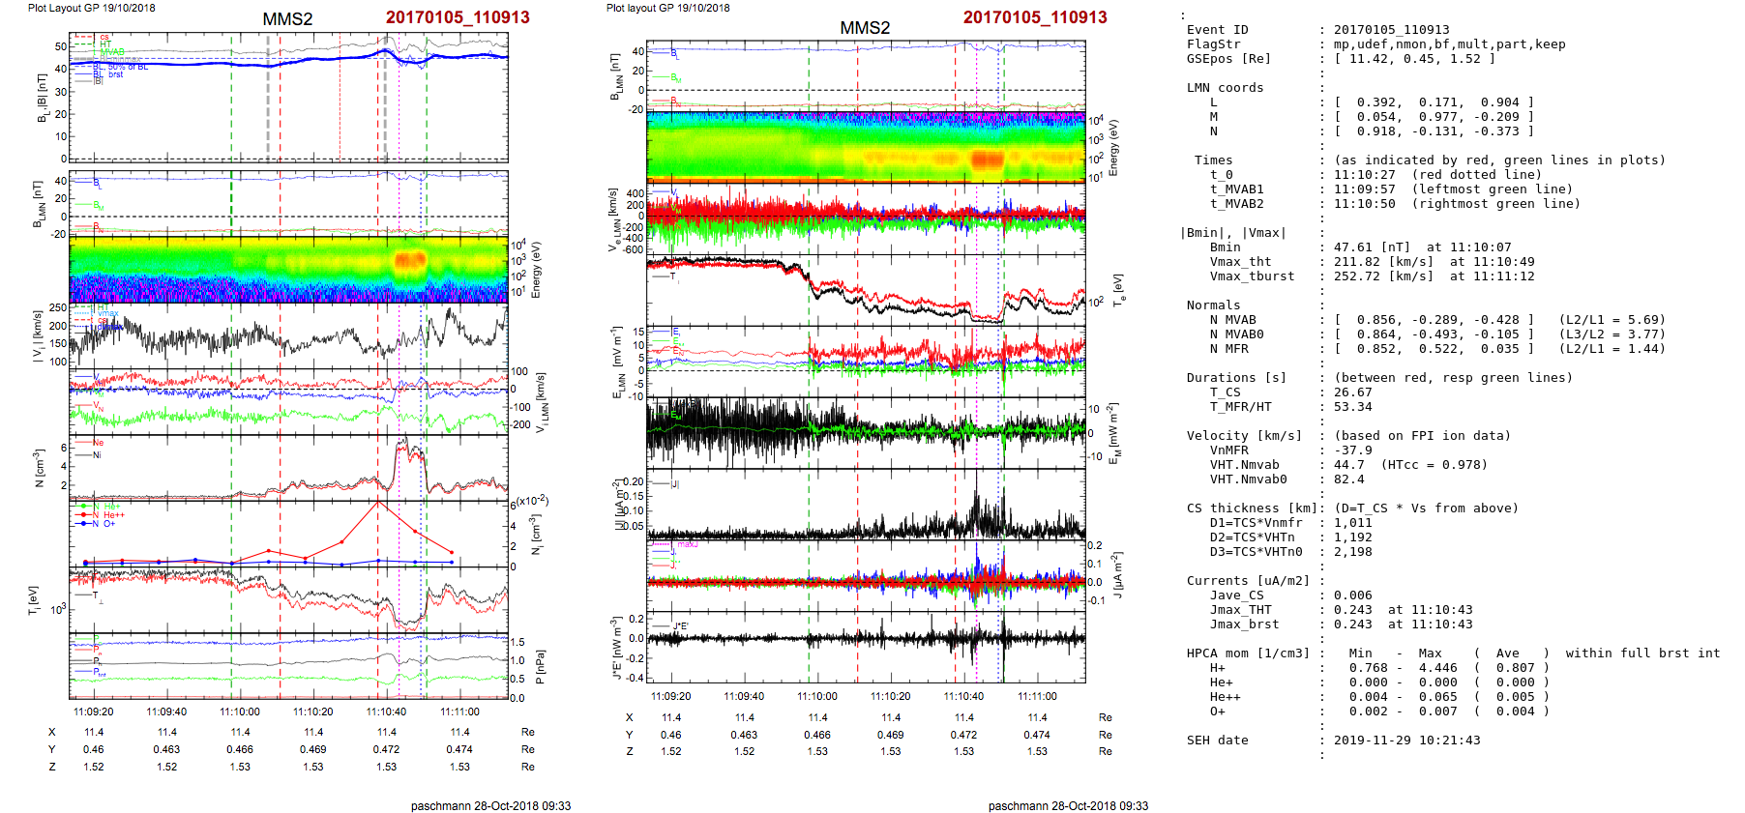The image size is (1745, 813).
Task: Click the Plot Layout GP label at top left
Action: 91,8
